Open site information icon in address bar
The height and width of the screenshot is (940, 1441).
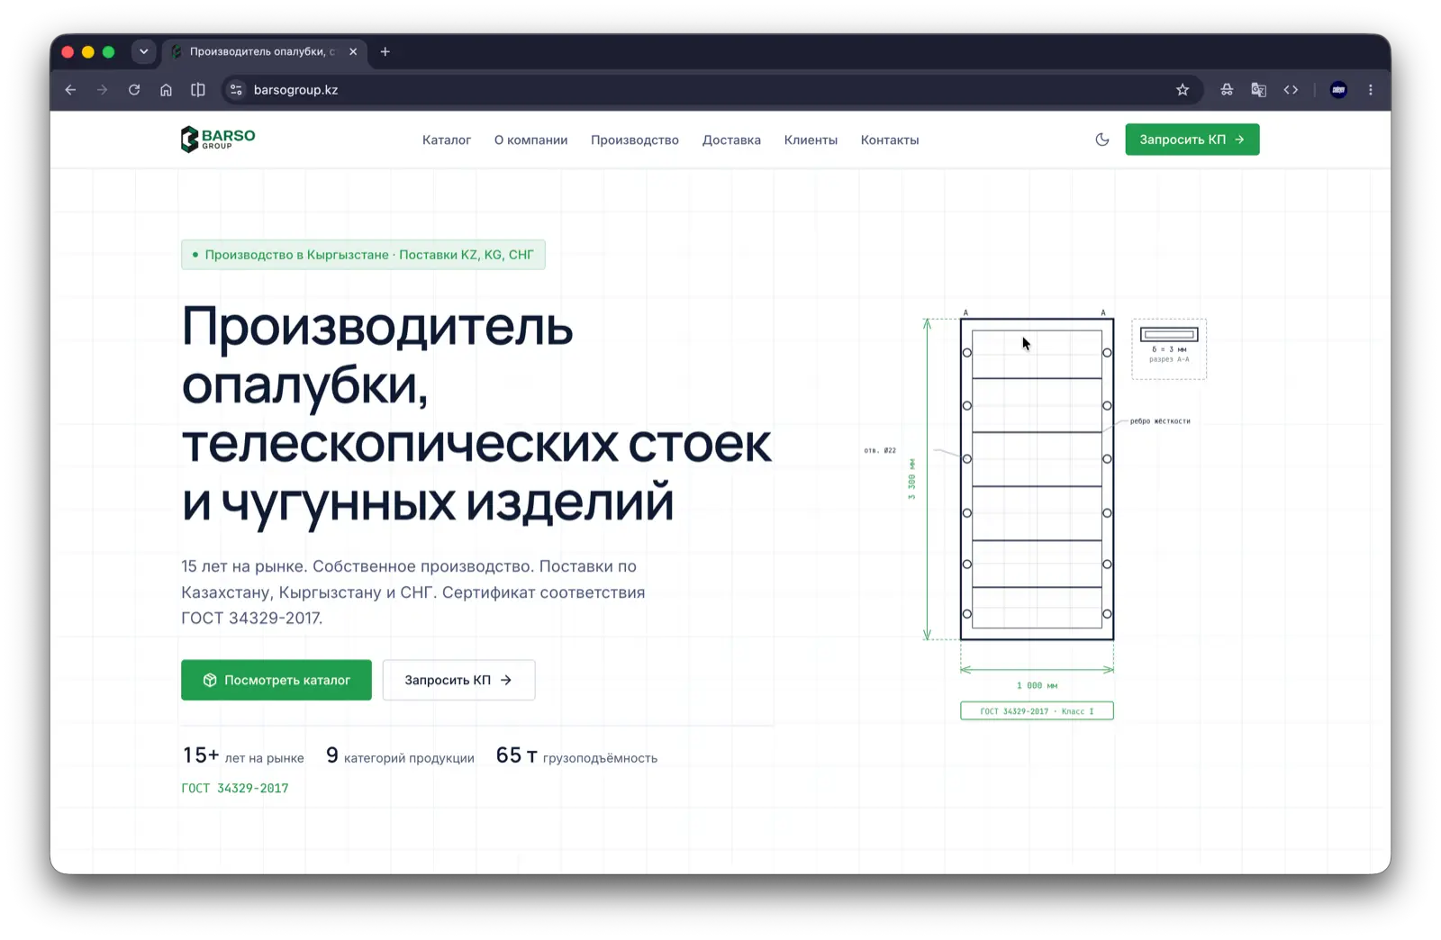[236, 90]
